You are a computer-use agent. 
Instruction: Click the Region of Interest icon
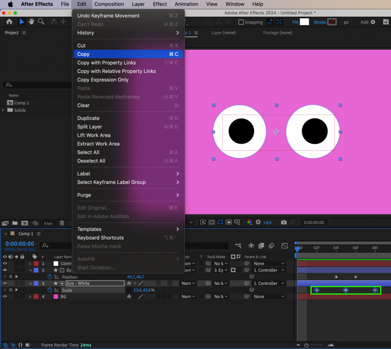pyautogui.click(x=229, y=222)
